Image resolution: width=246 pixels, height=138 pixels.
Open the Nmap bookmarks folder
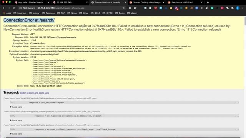pyautogui.click(x=72, y=13)
